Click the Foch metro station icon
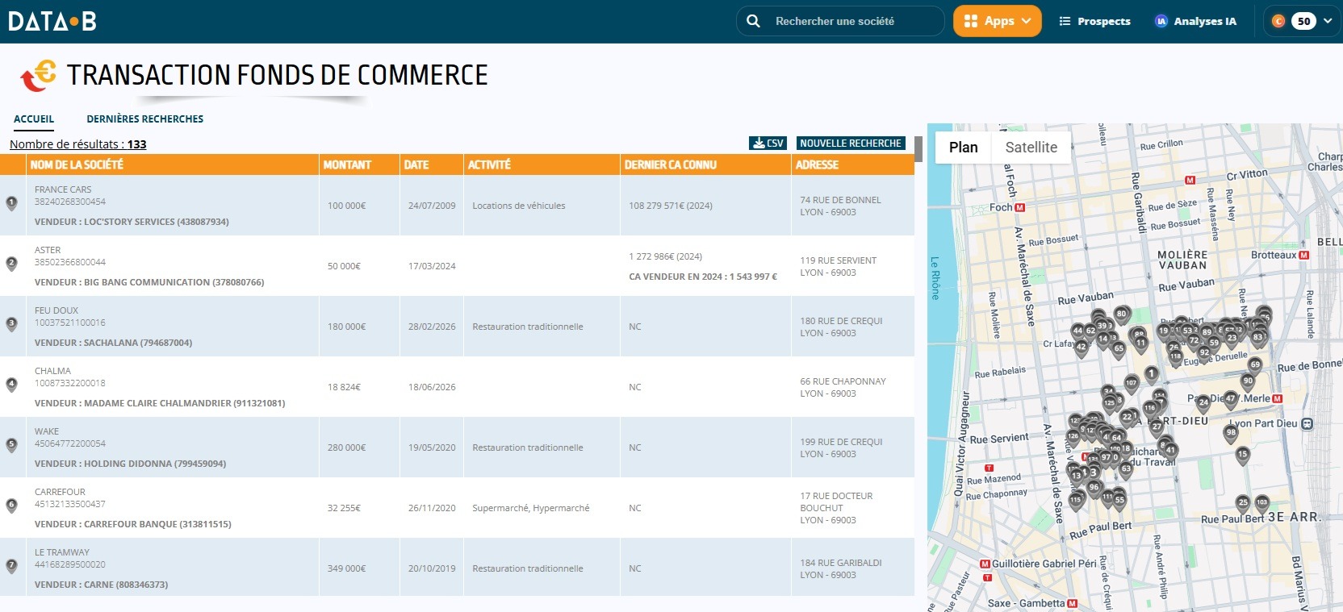This screenshot has width=1343, height=612. (x=1019, y=207)
